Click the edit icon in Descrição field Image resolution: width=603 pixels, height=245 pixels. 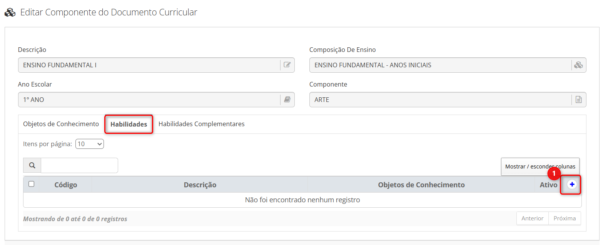[x=287, y=65]
